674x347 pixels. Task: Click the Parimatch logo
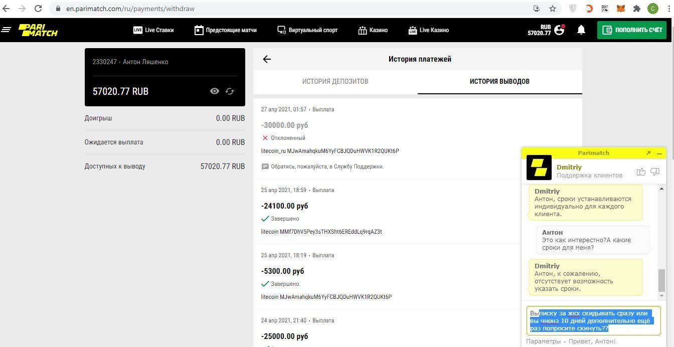point(38,30)
